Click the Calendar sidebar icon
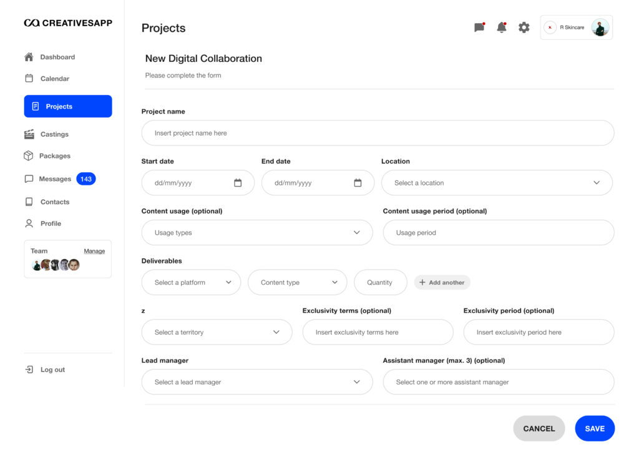This screenshot has width=639, height=457. pos(29,78)
